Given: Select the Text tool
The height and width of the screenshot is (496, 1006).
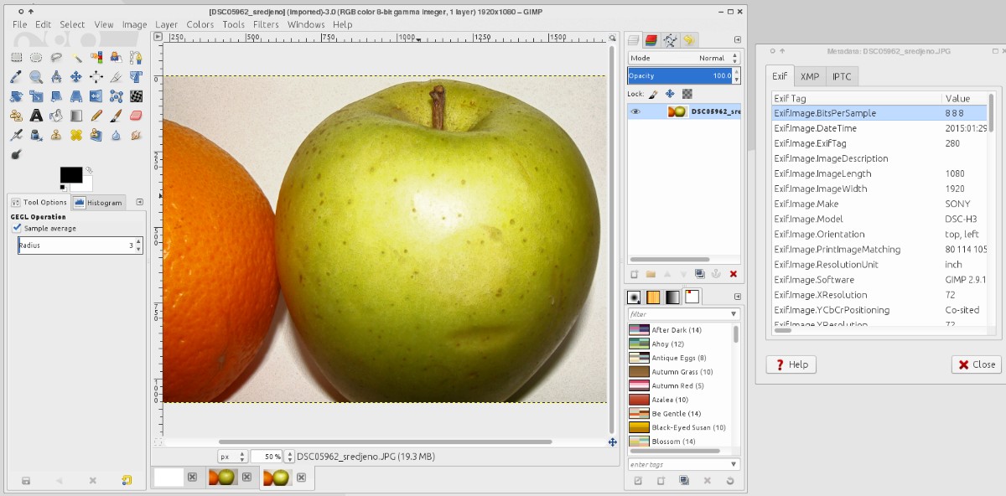Looking at the screenshot, I should click(36, 116).
